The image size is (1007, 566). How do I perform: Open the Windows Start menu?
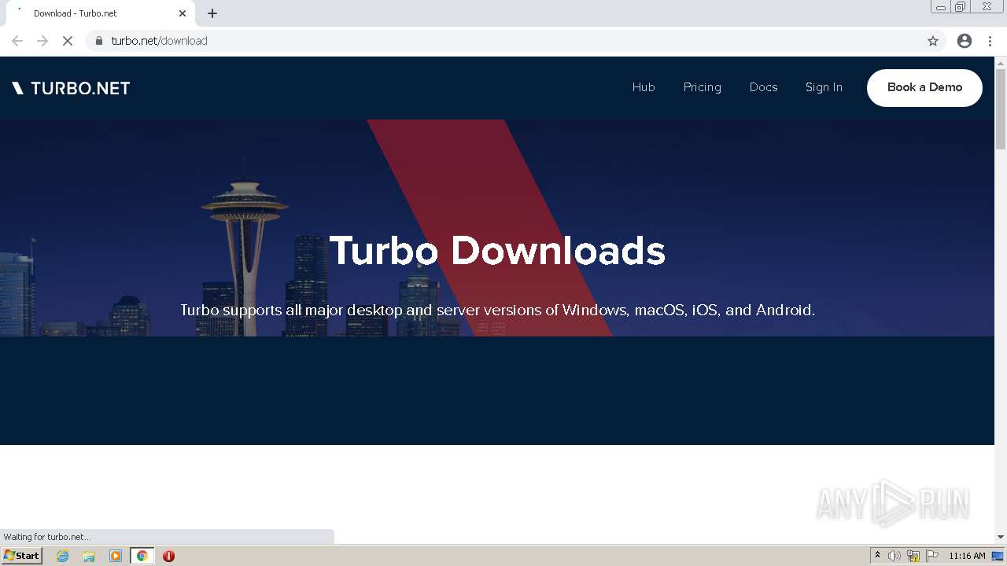21,556
